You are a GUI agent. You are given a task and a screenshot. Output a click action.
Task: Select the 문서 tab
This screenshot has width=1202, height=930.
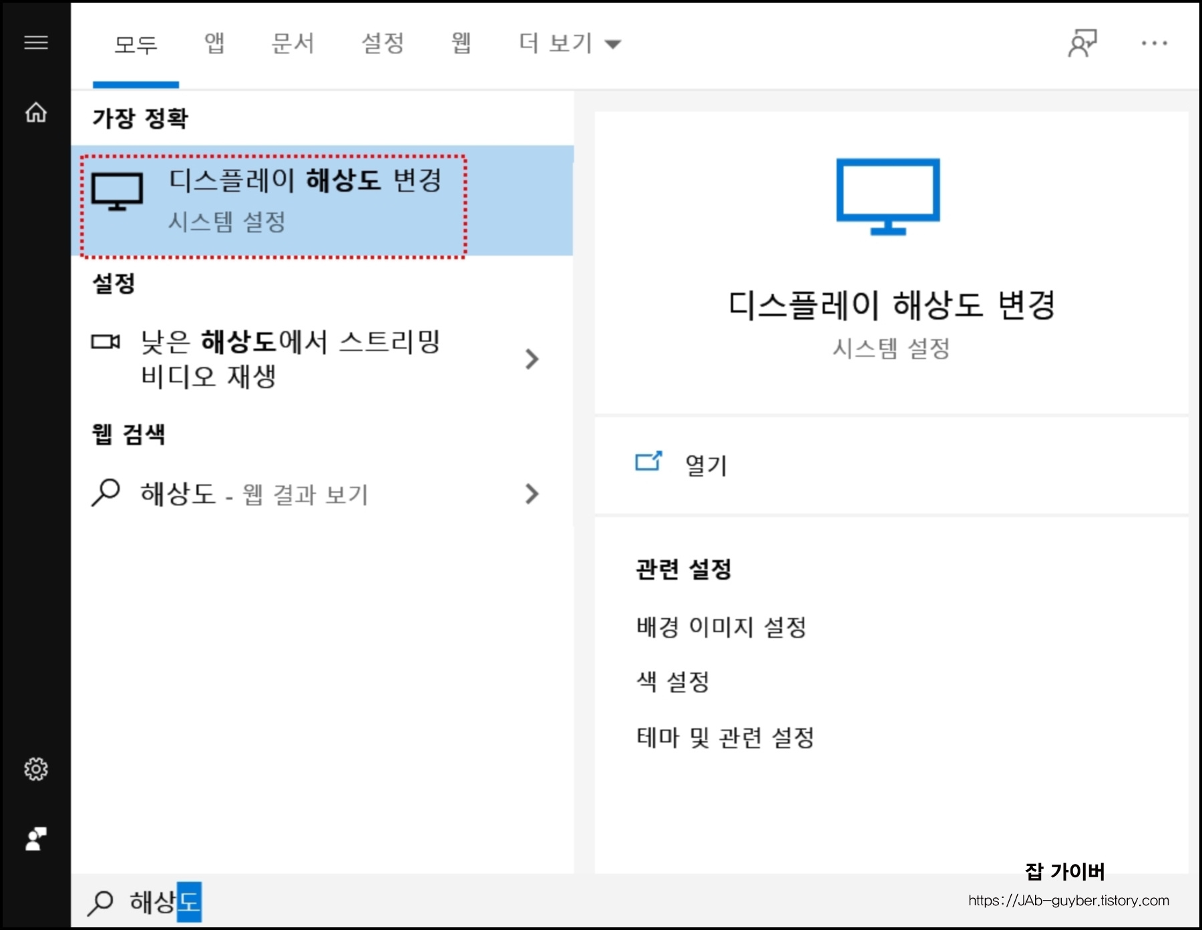click(x=292, y=42)
